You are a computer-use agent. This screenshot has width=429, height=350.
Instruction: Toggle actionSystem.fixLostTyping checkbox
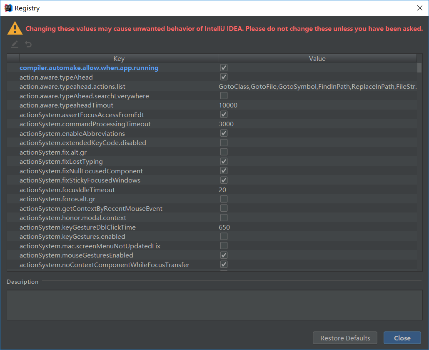coord(224,161)
